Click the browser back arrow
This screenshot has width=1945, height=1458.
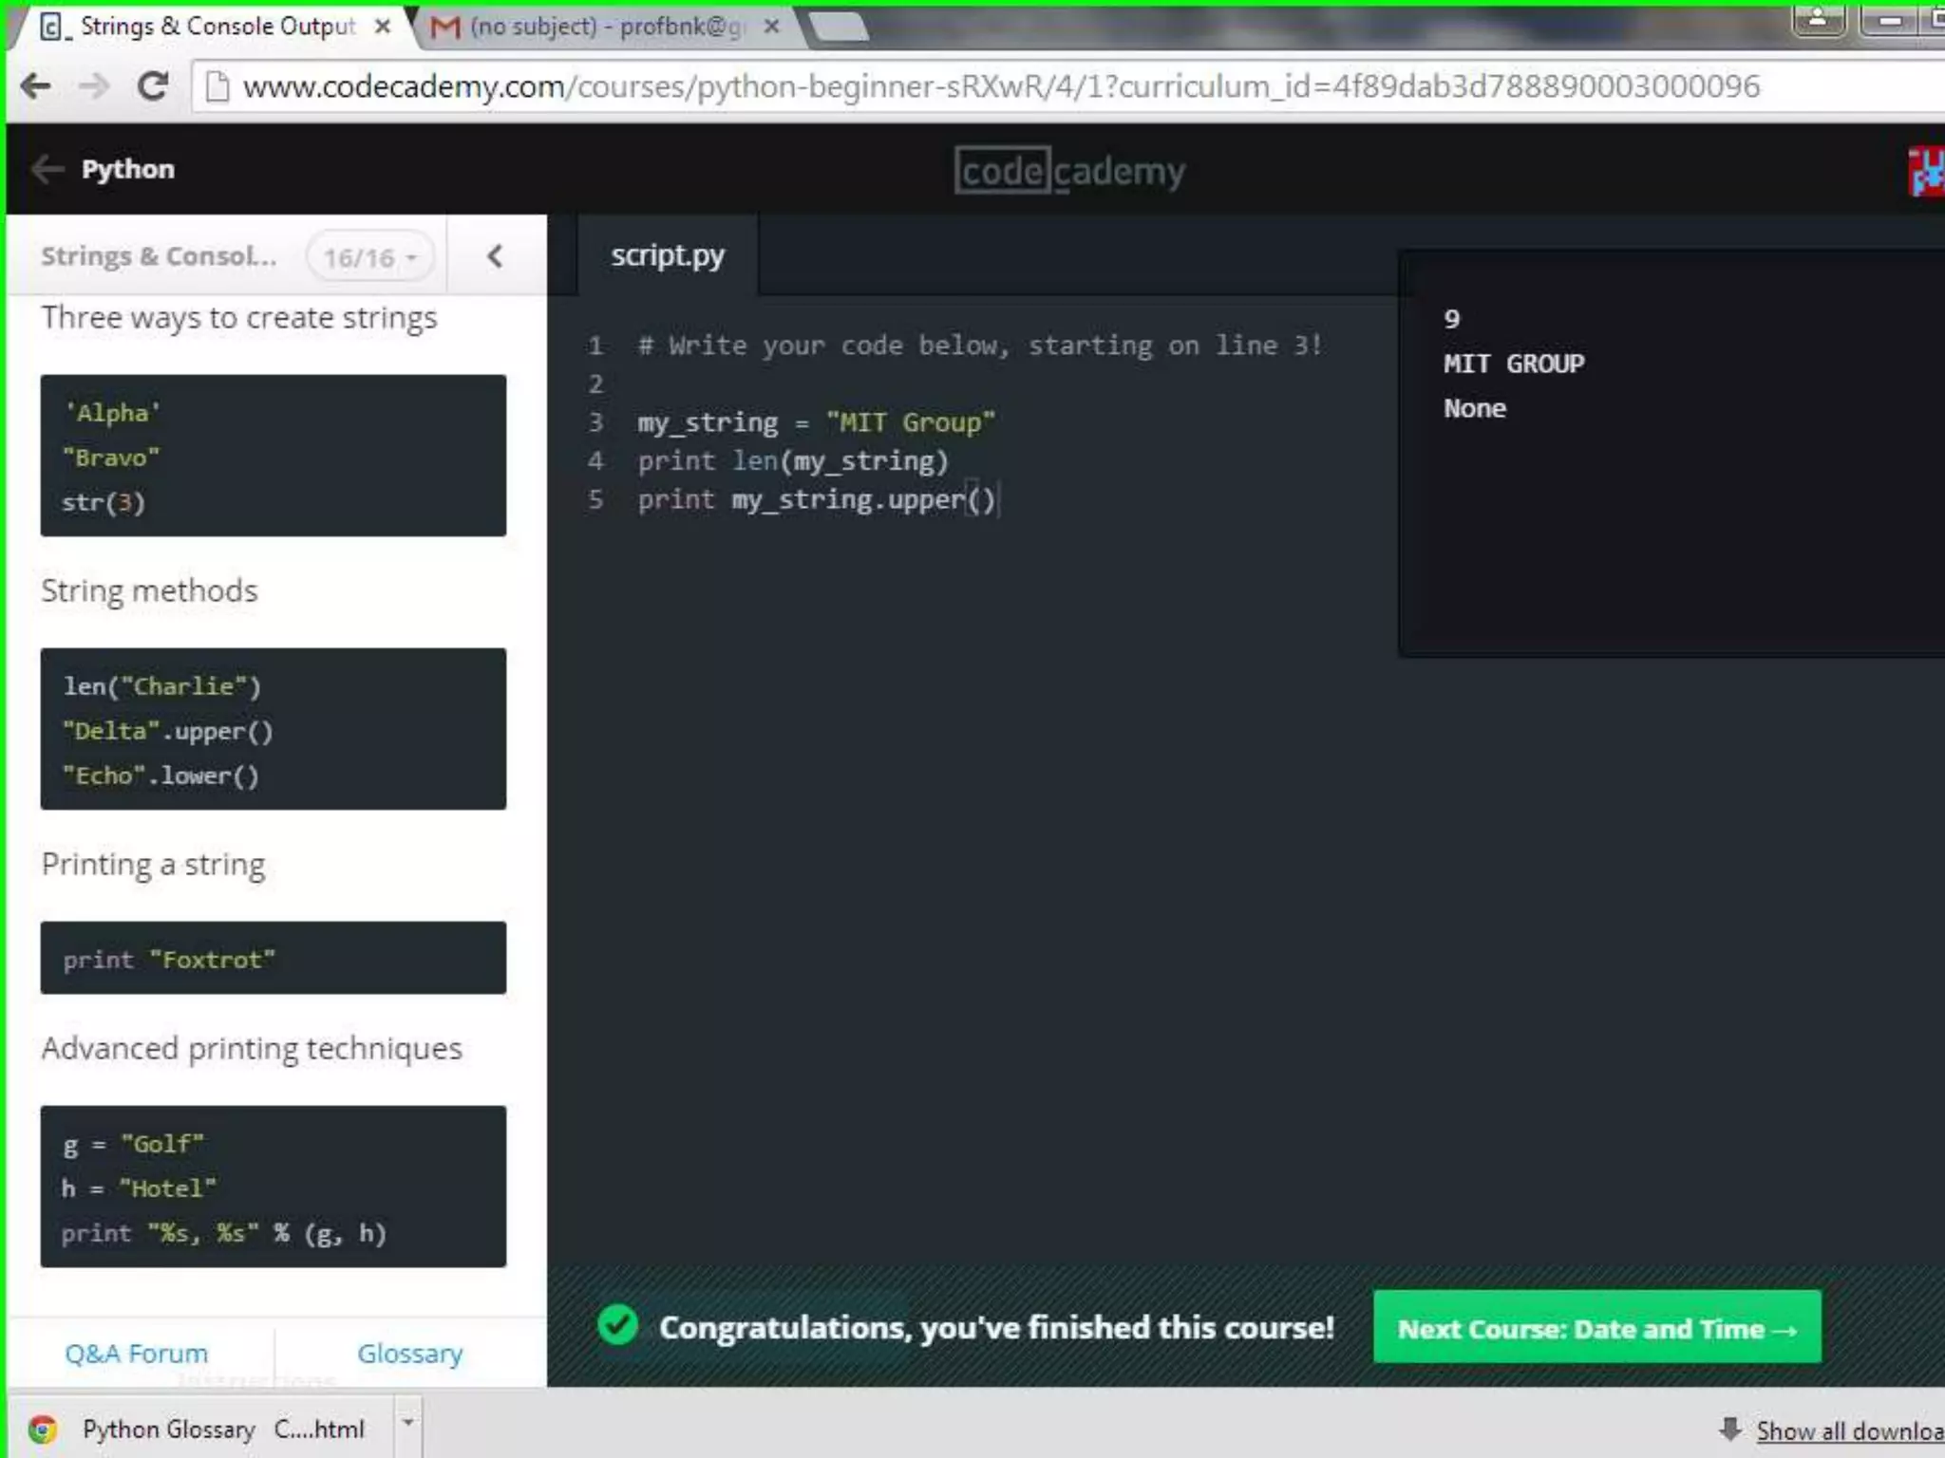click(36, 86)
